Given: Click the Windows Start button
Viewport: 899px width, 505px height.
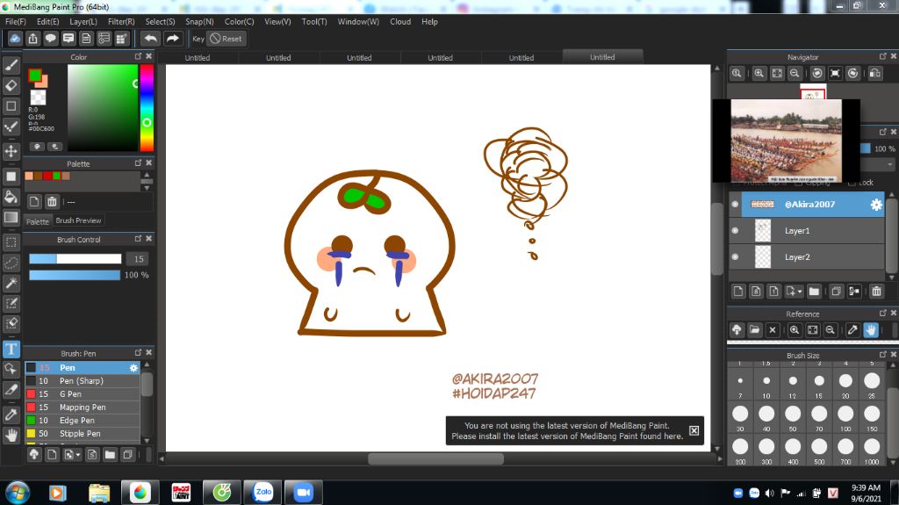Looking at the screenshot, I should [x=18, y=493].
